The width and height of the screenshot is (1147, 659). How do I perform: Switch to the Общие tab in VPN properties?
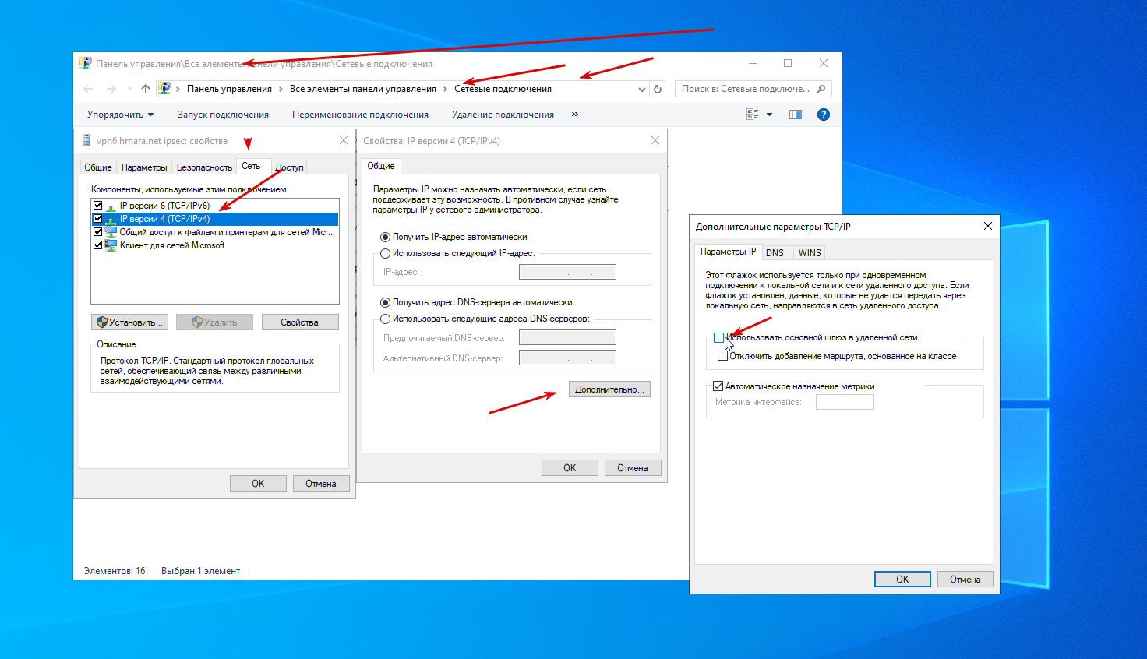click(x=98, y=167)
